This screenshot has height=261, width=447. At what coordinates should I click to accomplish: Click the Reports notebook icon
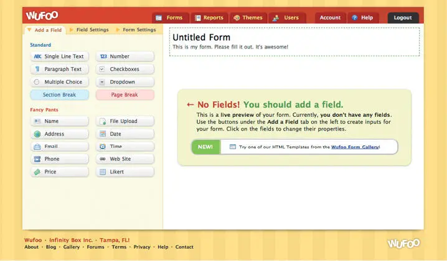[x=197, y=18]
